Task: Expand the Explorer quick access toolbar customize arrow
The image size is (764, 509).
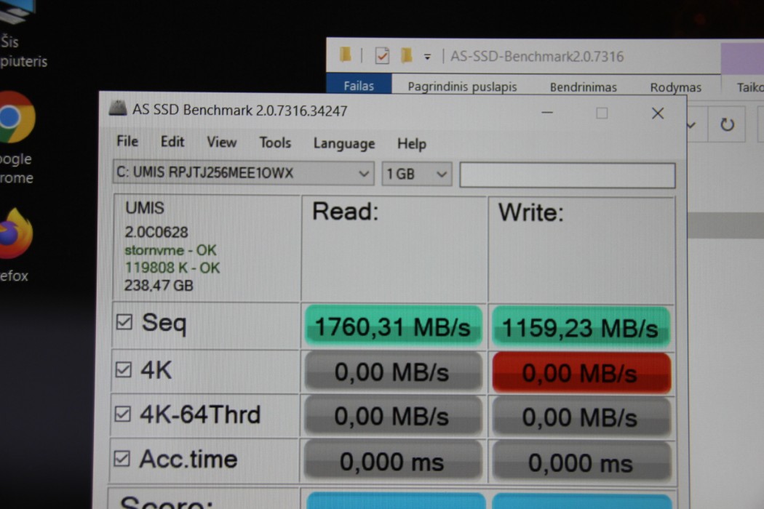Action: click(x=427, y=57)
